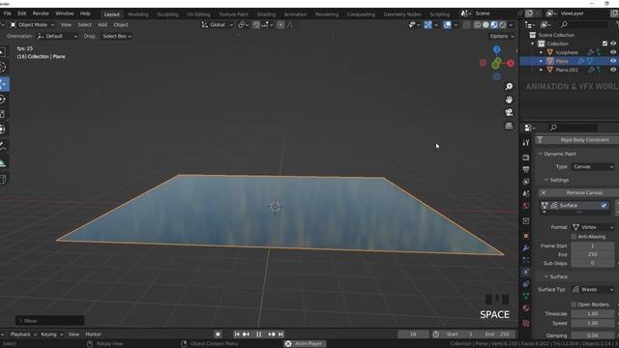Click proportional editing icon in header
Image resolution: width=619 pixels, height=348 pixels.
(280, 25)
